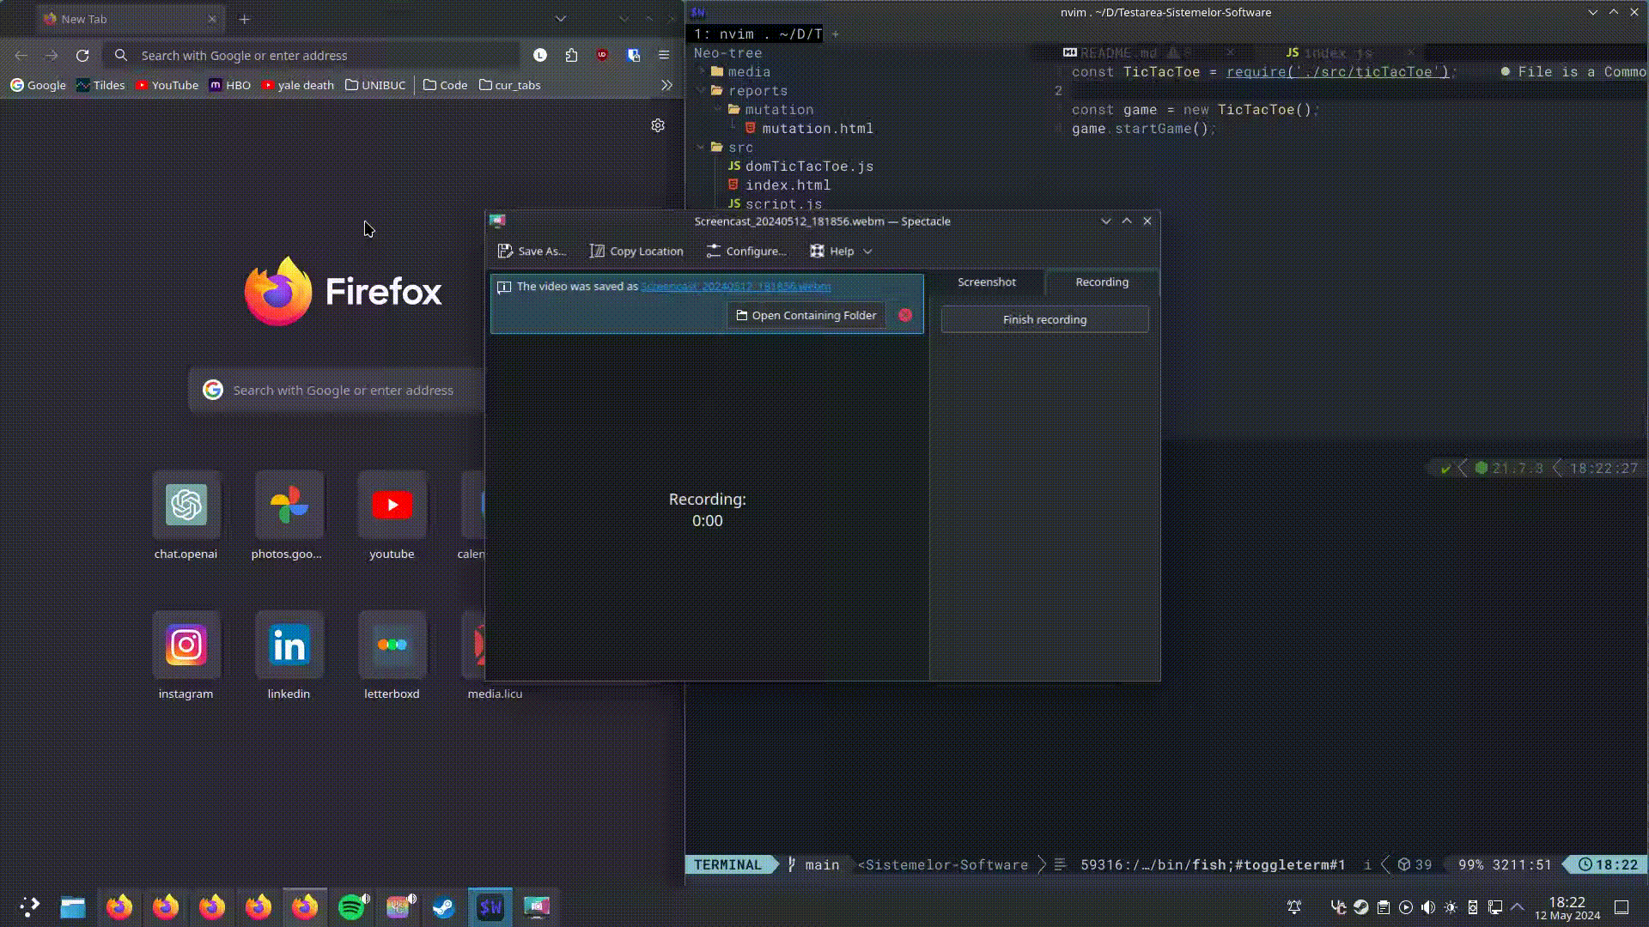1649x927 pixels.
Task: Click the Spotify icon in taskbar
Action: pyautogui.click(x=351, y=906)
